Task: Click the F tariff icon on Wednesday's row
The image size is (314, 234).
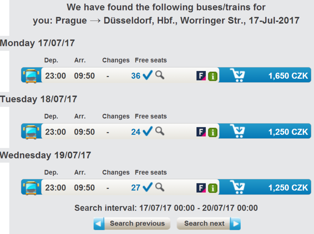Action: (201, 188)
